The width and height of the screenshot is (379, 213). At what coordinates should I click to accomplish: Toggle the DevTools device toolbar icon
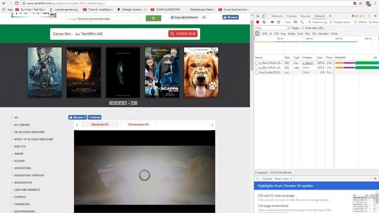pyautogui.click(x=264, y=16)
